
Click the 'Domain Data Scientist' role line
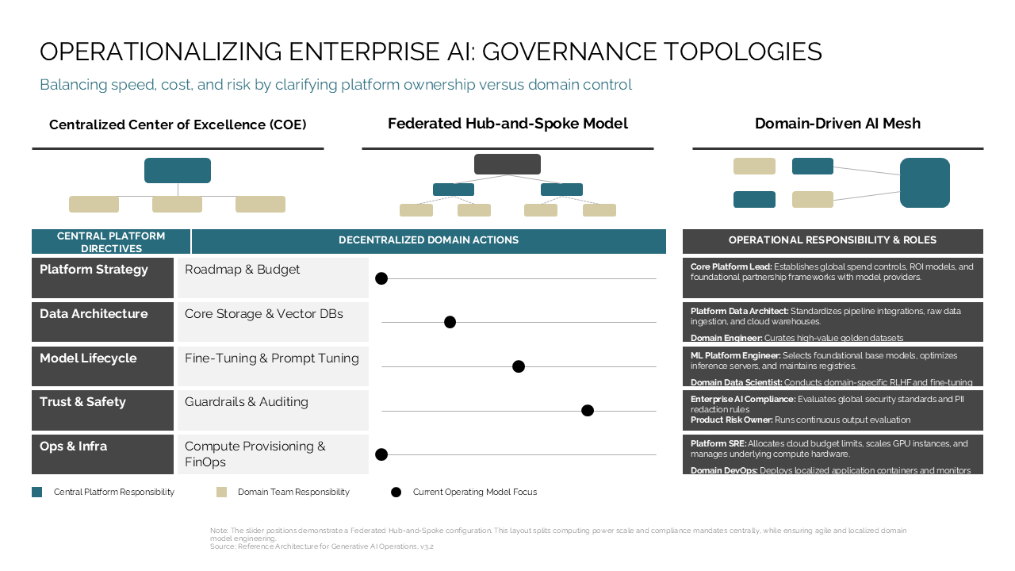pyautogui.click(x=831, y=382)
